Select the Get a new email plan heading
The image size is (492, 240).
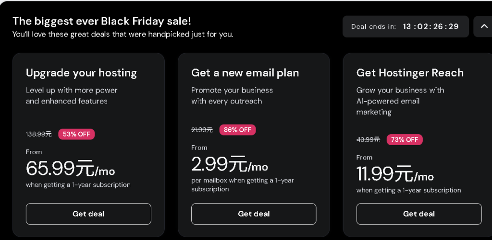coord(245,73)
